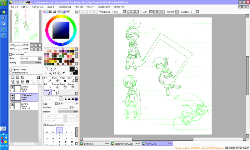Expand the Advanced Settings section

(x=45, y=125)
